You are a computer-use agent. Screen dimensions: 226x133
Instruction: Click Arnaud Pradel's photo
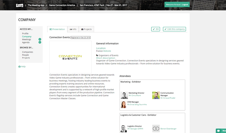(x=156, y=95)
